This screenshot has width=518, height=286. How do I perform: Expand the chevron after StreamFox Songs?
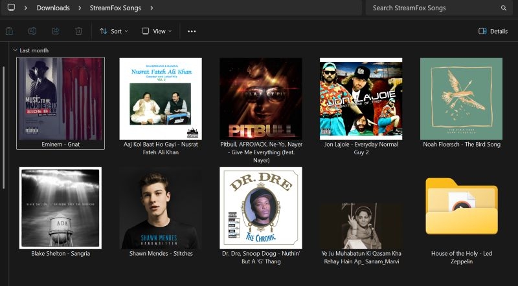click(152, 8)
